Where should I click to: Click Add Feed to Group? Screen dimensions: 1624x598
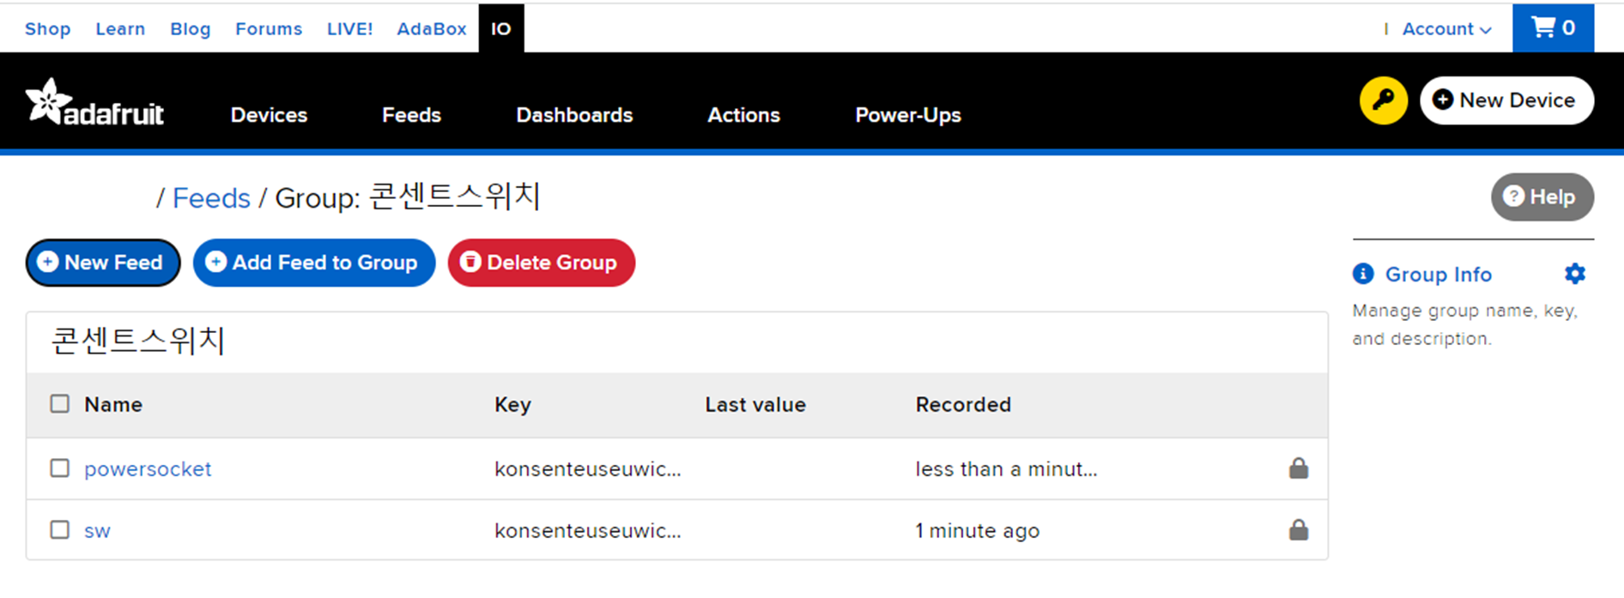314,263
